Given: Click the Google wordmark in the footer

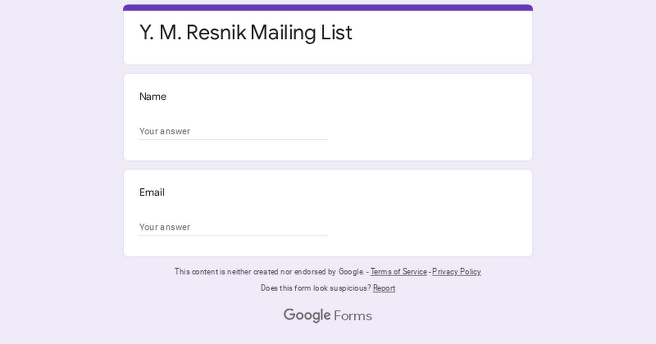Looking at the screenshot, I should pyautogui.click(x=308, y=315).
